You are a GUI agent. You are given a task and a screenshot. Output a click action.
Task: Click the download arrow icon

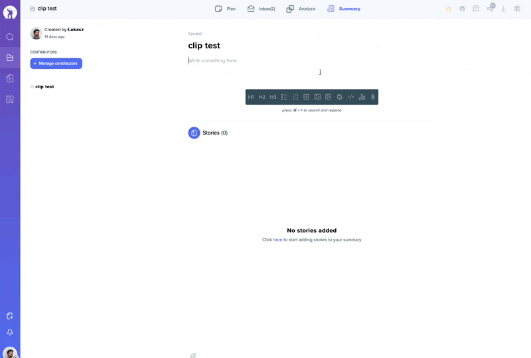click(x=504, y=9)
